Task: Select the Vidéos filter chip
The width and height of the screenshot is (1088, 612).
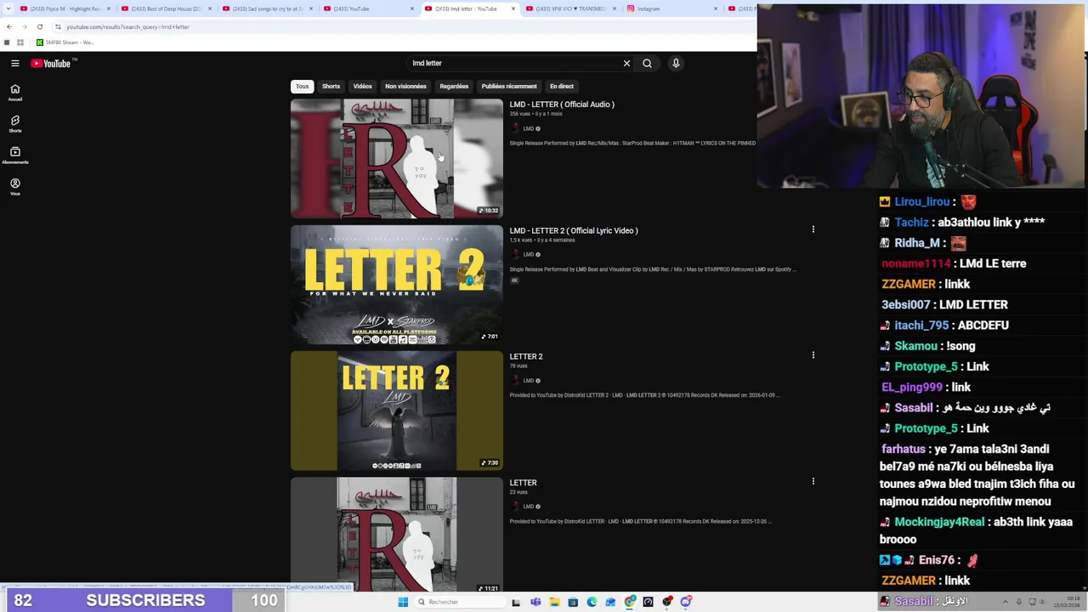Action: (x=362, y=86)
